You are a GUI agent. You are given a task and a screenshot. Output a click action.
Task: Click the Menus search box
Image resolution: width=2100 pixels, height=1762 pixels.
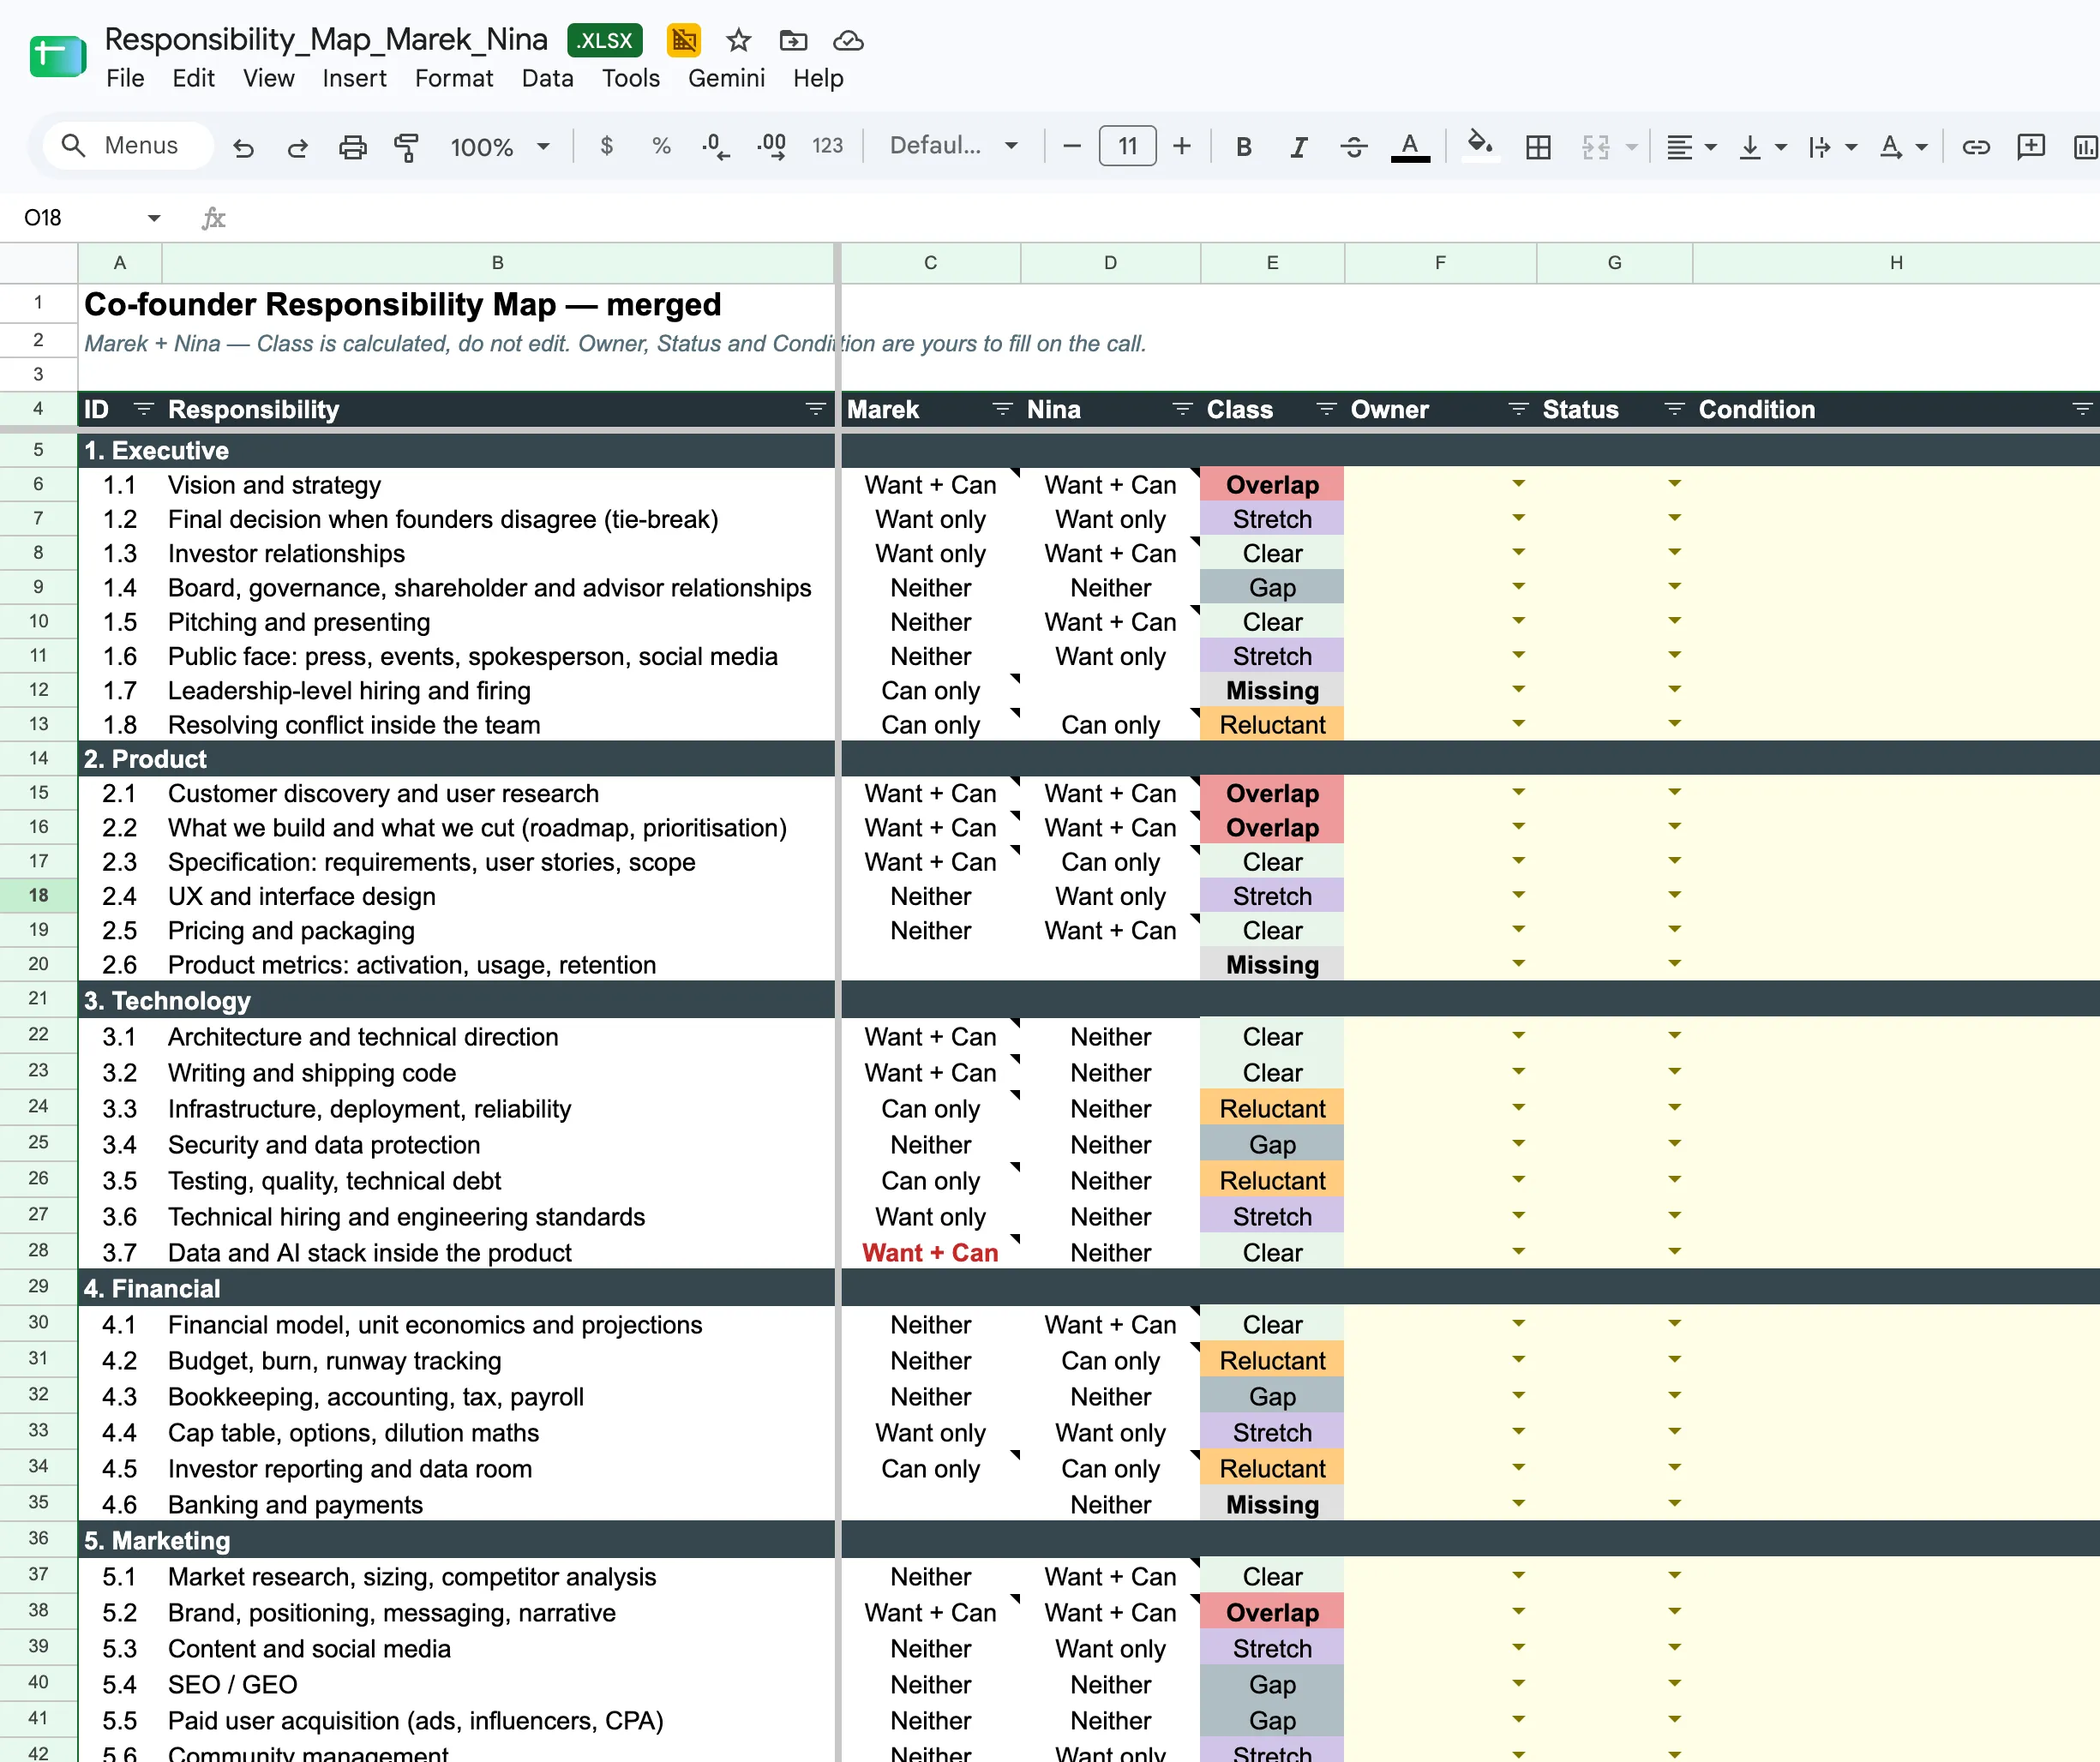(128, 146)
